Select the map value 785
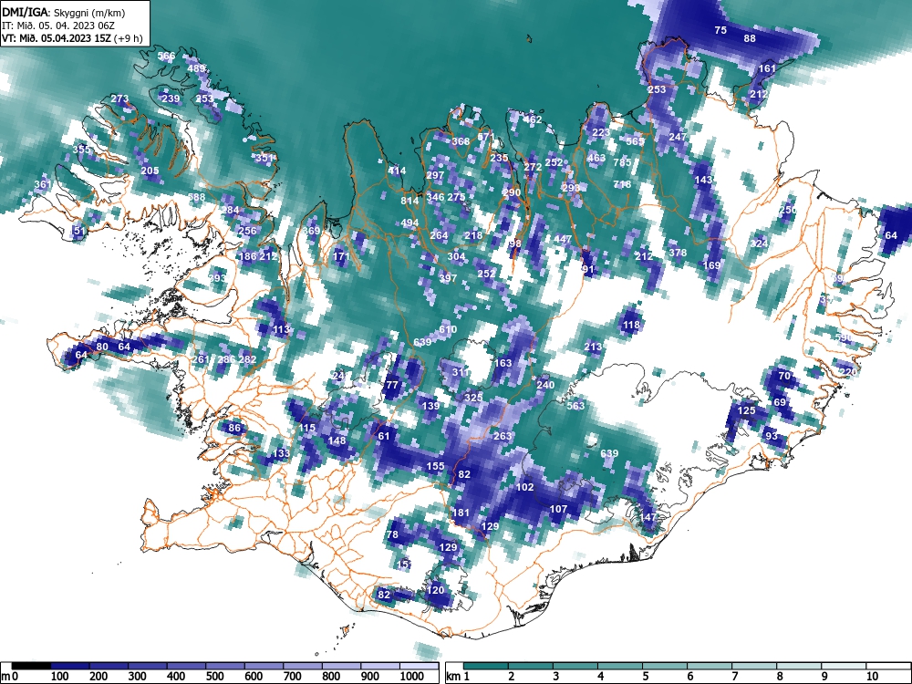Screen dimensions: 912x684 (x=622, y=162)
